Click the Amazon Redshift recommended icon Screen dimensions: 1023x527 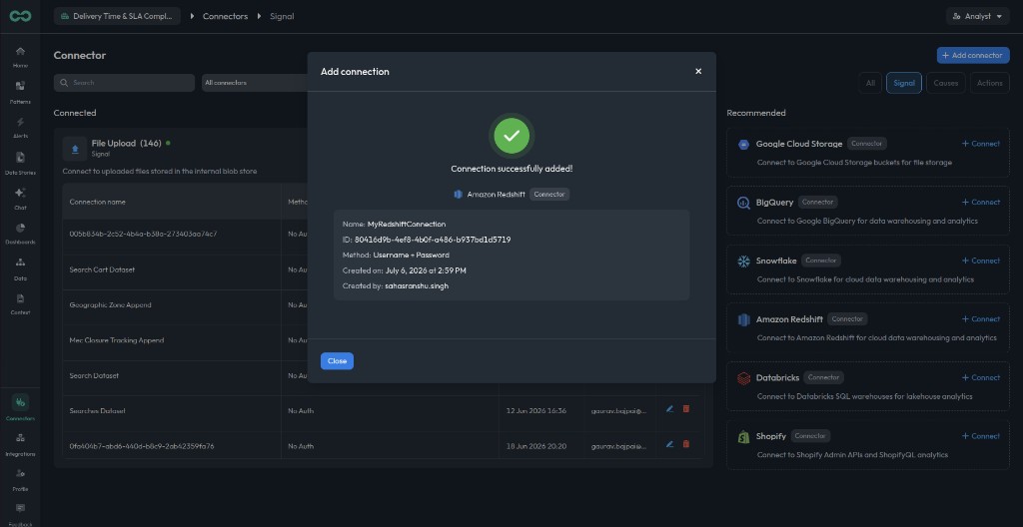pos(743,319)
